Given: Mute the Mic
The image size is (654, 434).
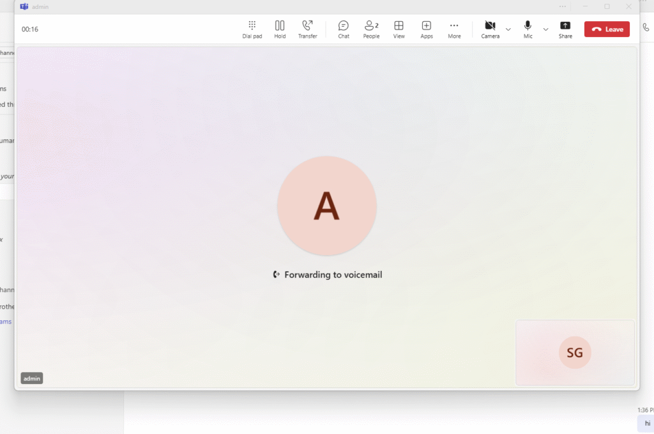Looking at the screenshot, I should click(528, 29).
